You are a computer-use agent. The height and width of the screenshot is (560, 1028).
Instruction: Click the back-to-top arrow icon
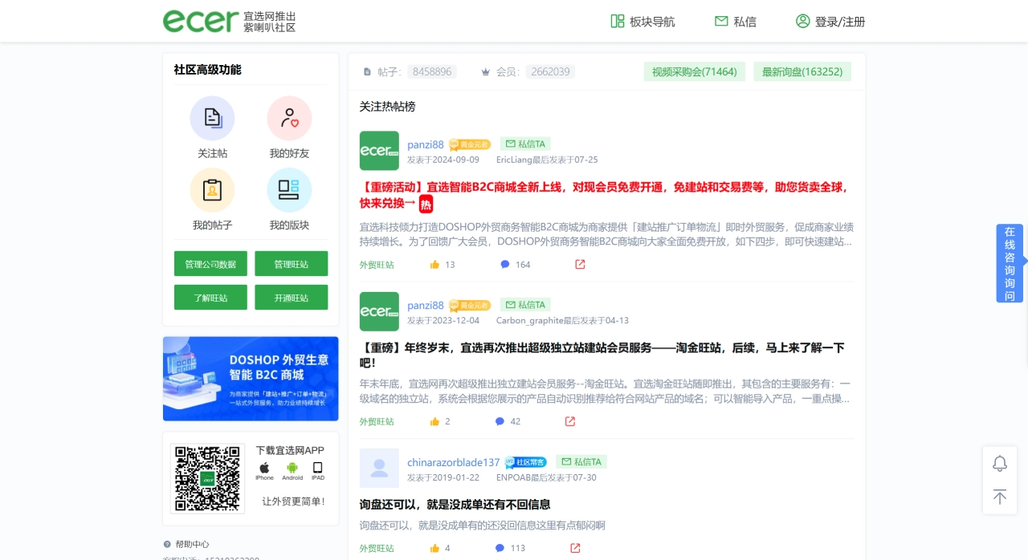pyautogui.click(x=1000, y=497)
